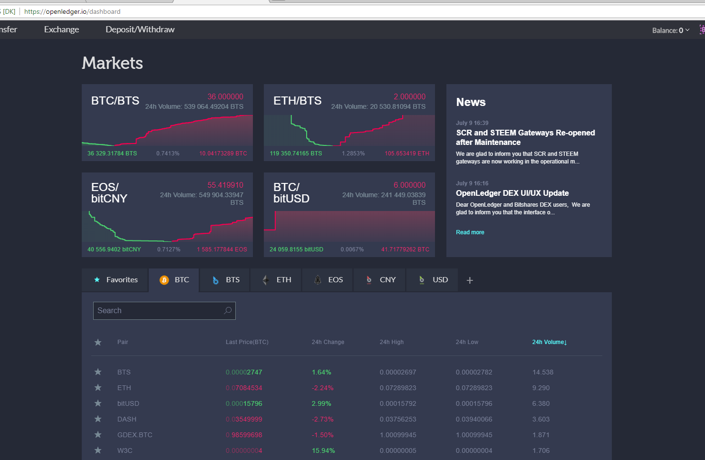
Task: Click the Ethereum icon on ETH tab
Action: pos(266,280)
